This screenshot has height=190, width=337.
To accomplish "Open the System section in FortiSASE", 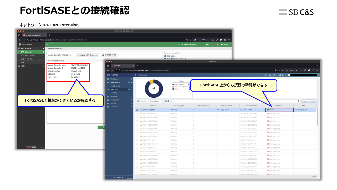I will 114,103.
